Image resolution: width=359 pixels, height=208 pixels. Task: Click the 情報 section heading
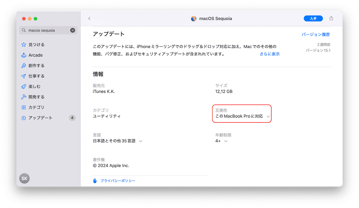[x=98, y=74]
